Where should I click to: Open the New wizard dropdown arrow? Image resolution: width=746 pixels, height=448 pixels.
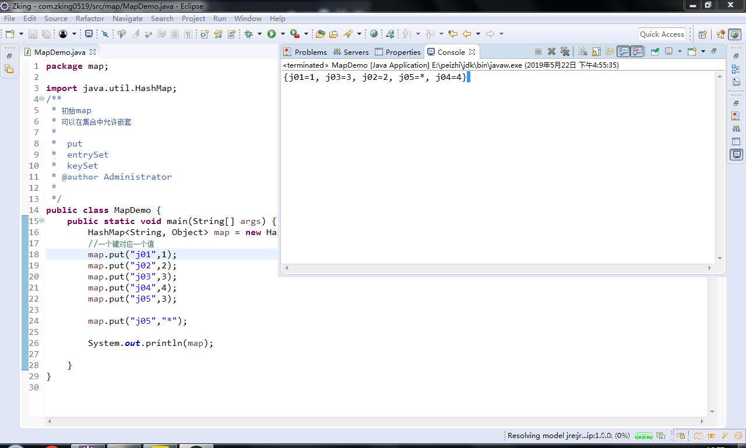tap(21, 34)
